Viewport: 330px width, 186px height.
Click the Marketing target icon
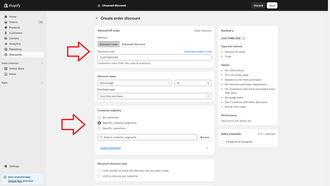coord(6,49)
